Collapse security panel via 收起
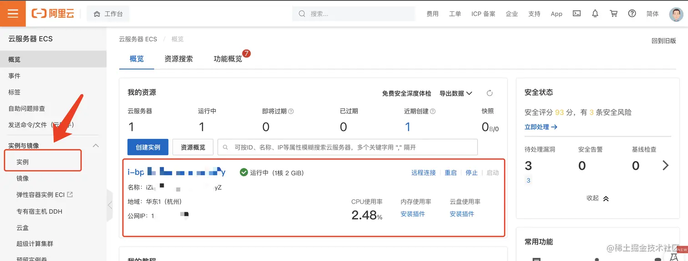Screen dimensions: 688x261 597,198
